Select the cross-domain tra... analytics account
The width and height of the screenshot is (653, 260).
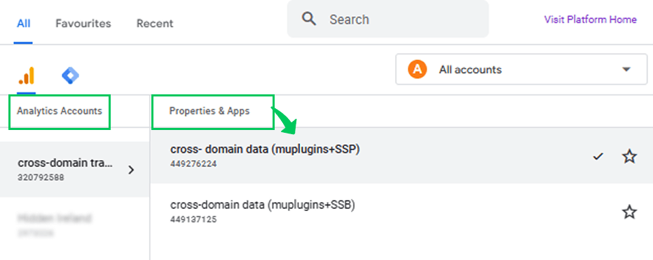[74, 169]
